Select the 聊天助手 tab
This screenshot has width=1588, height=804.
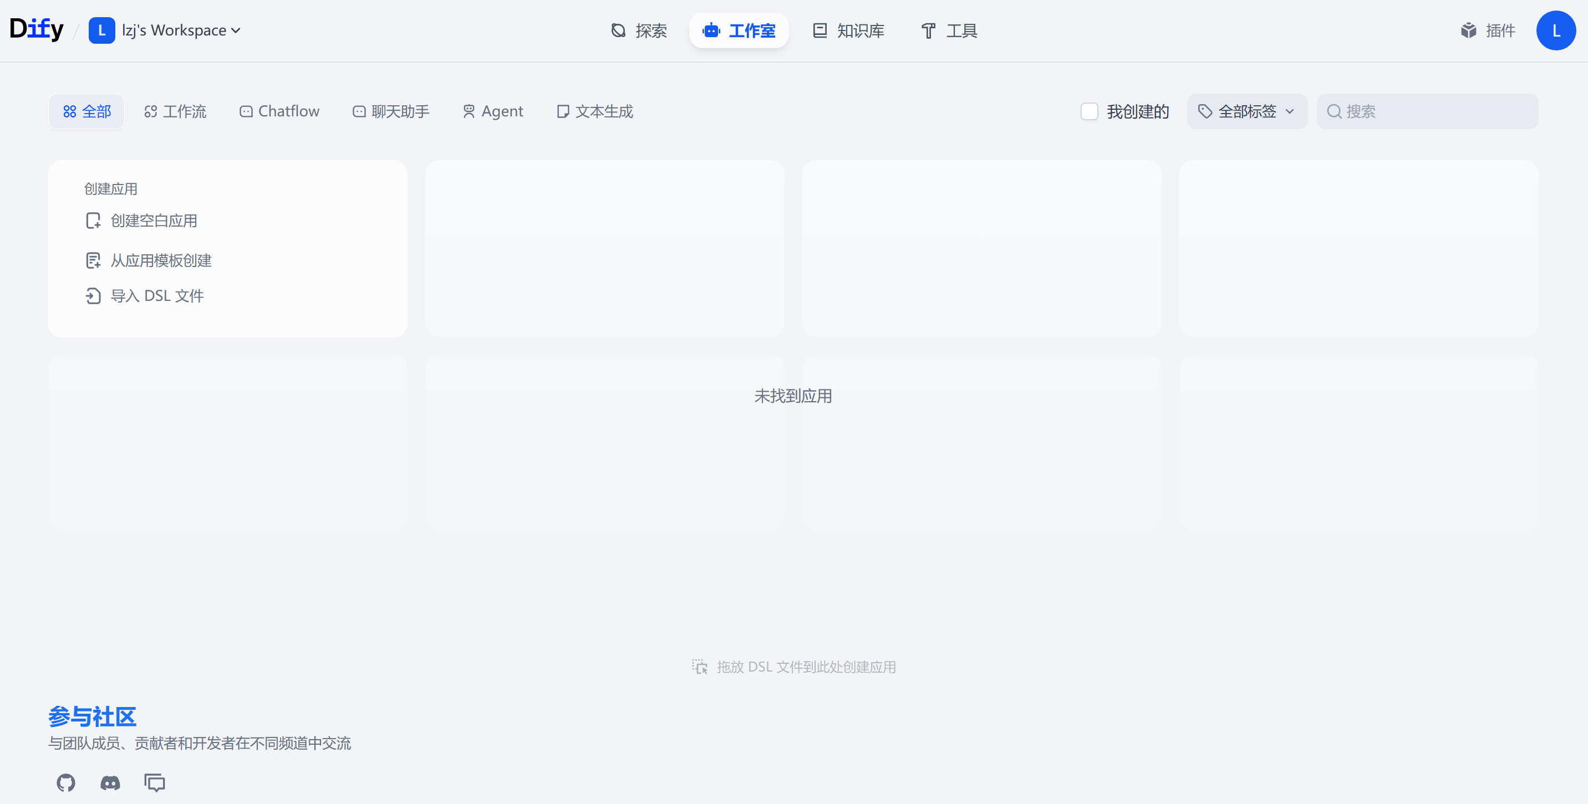391,111
